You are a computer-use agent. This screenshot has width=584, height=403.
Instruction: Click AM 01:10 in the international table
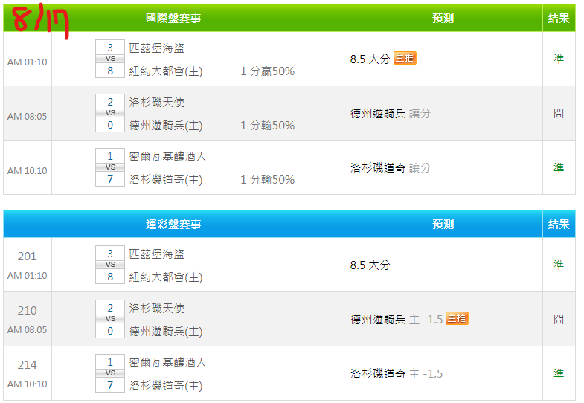point(28,62)
